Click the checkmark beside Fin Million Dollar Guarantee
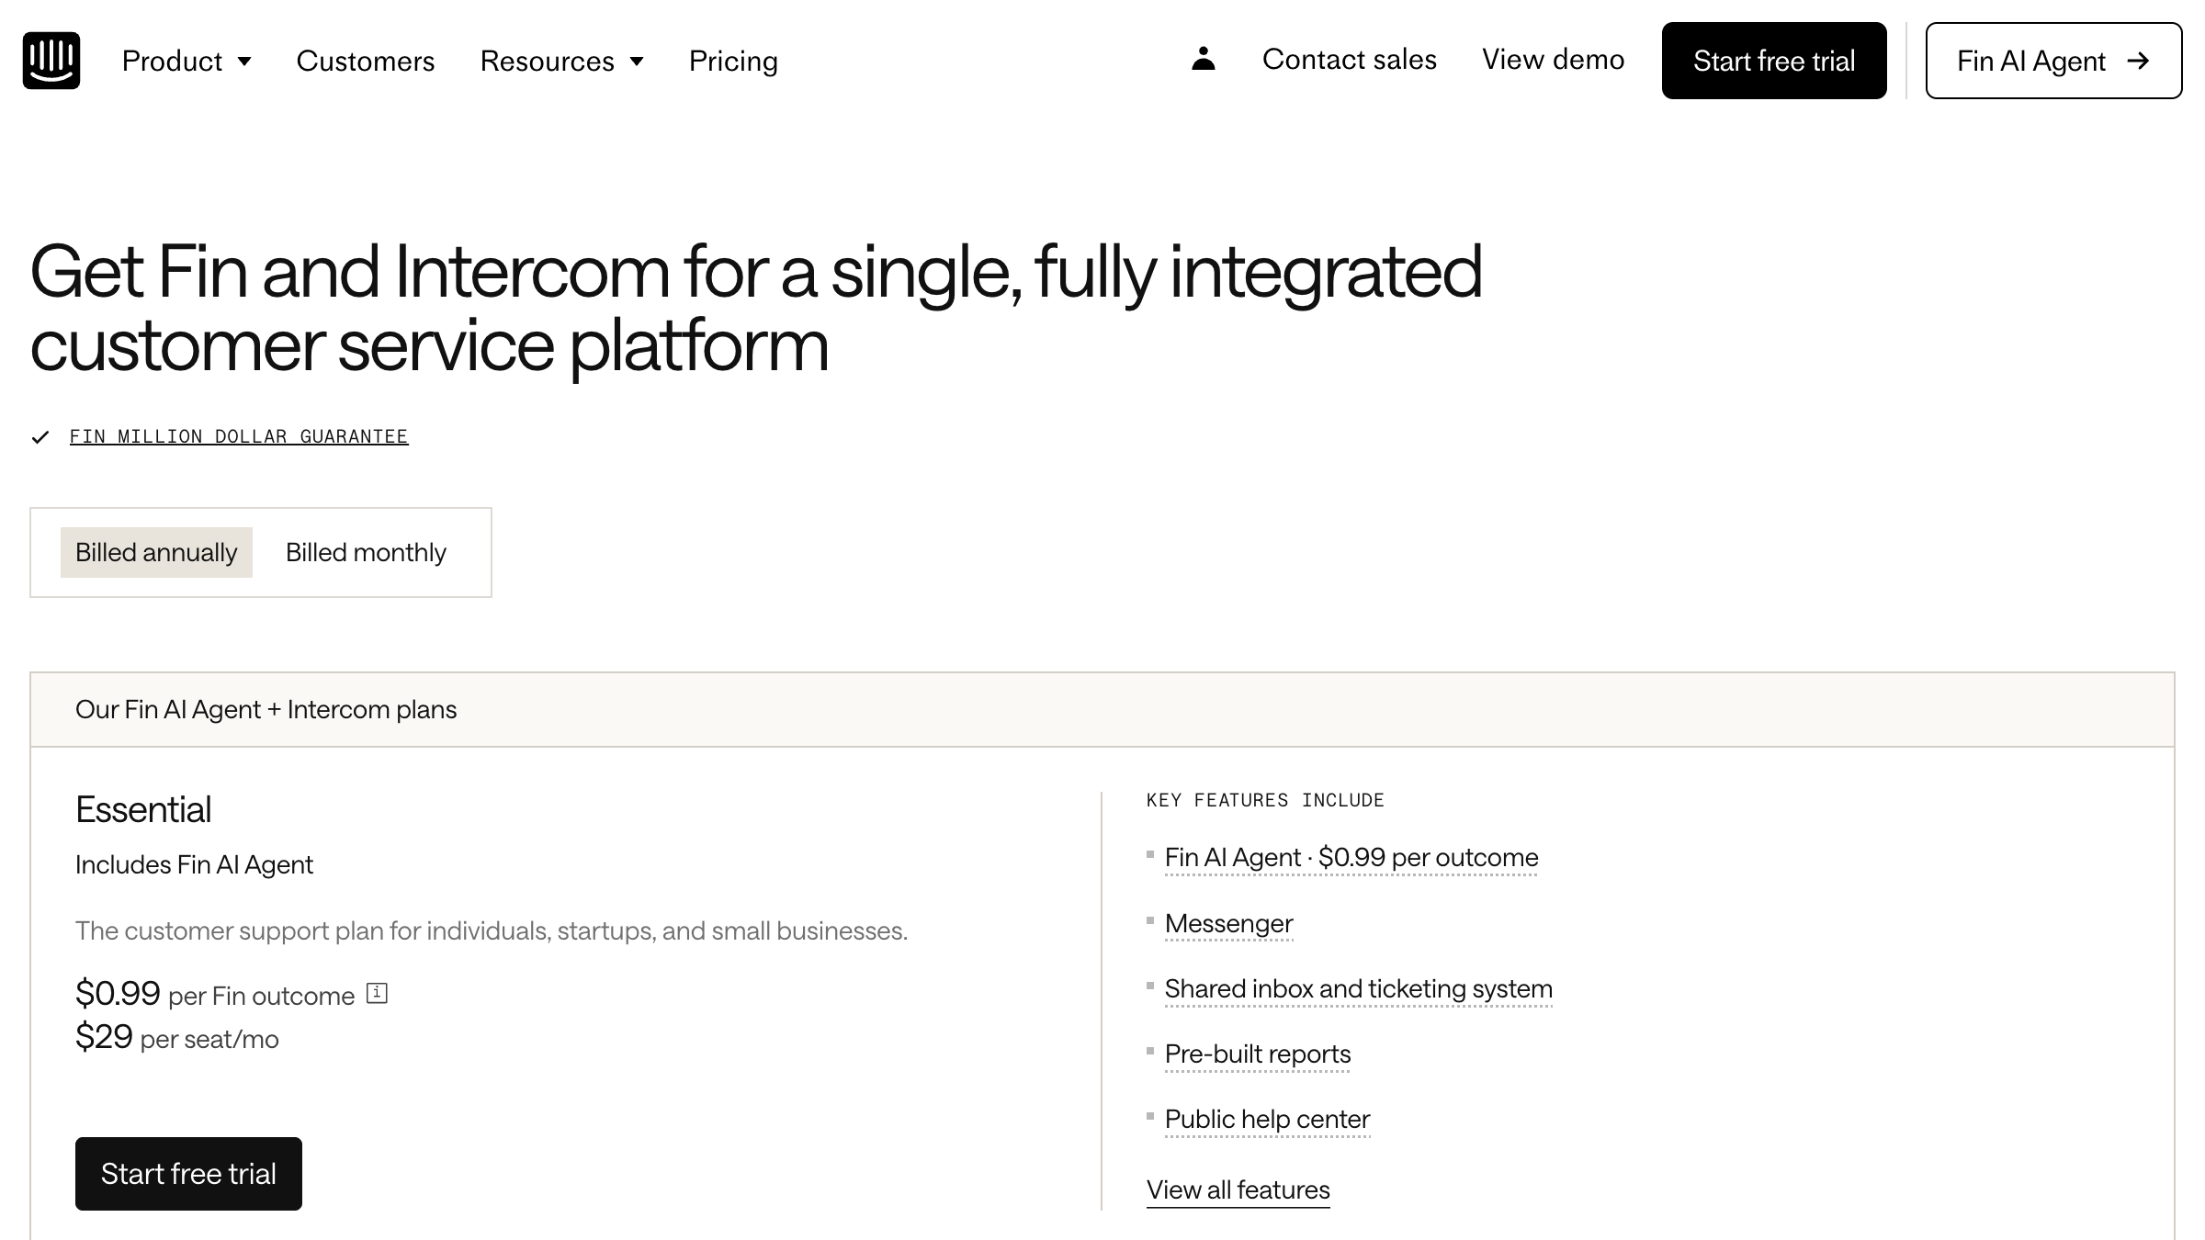Image resolution: width=2205 pixels, height=1240 pixels. tap(40, 436)
